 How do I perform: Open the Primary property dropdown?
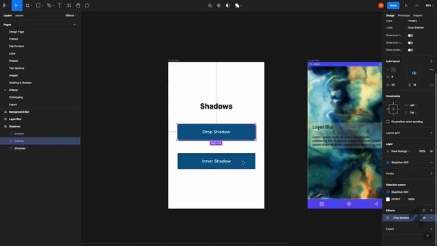coord(413,21)
